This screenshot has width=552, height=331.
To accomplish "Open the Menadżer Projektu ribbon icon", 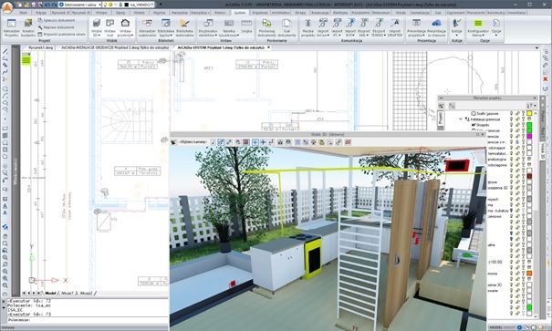I will (11, 27).
